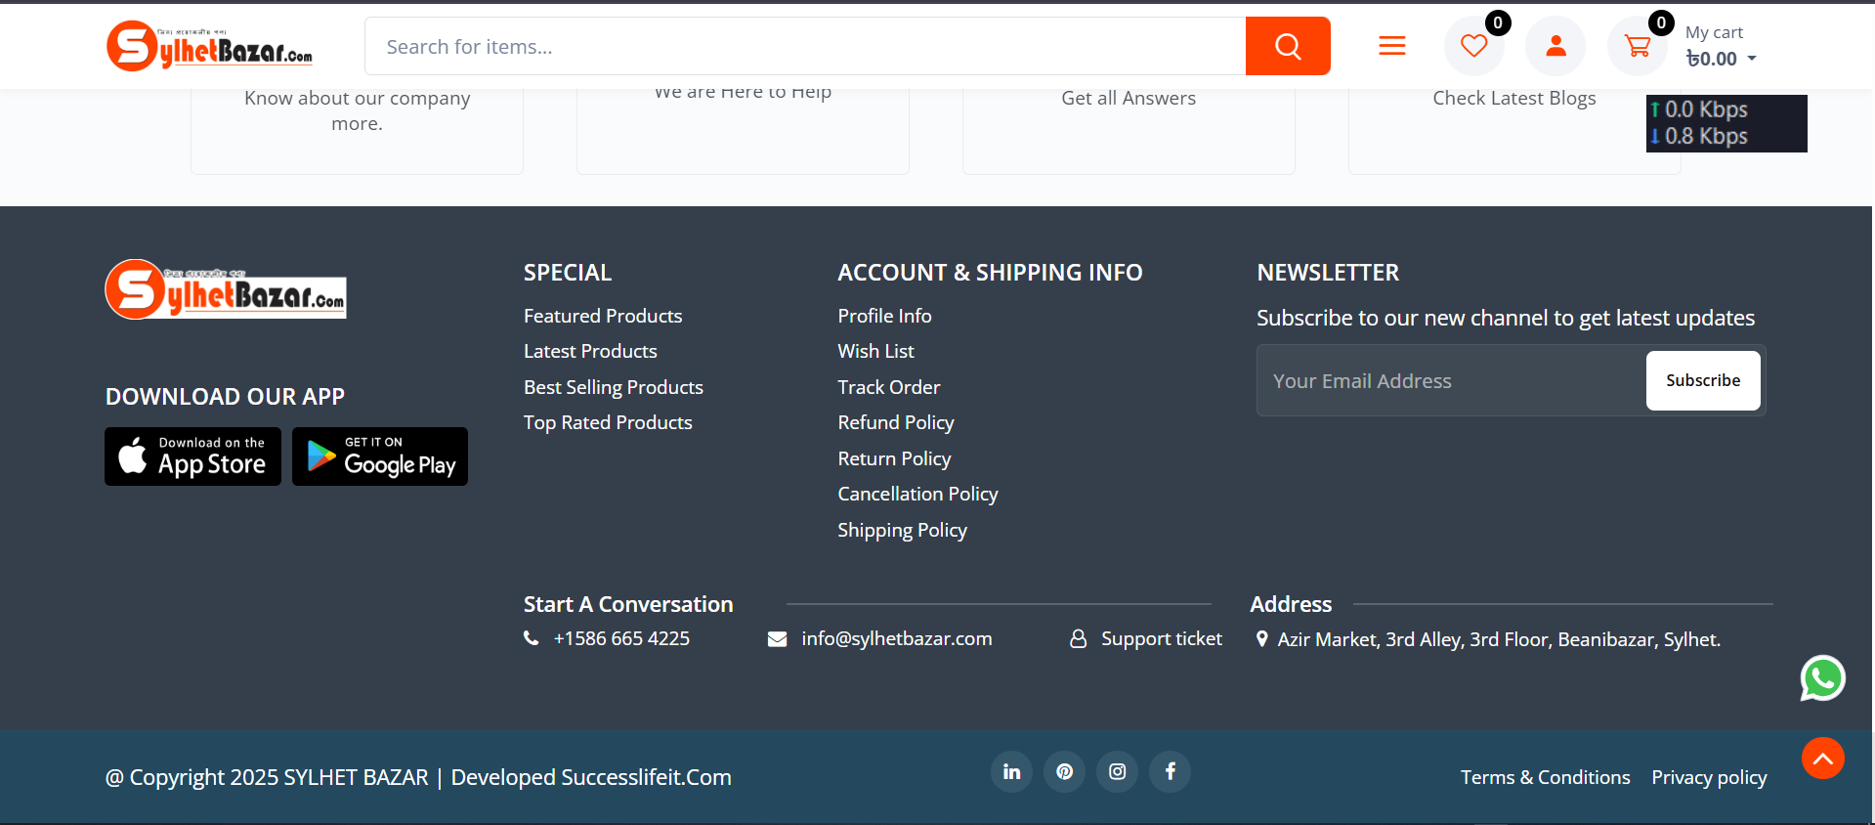Open the hamburger menu icon
The height and width of the screenshot is (825, 1875).
pos(1391,46)
